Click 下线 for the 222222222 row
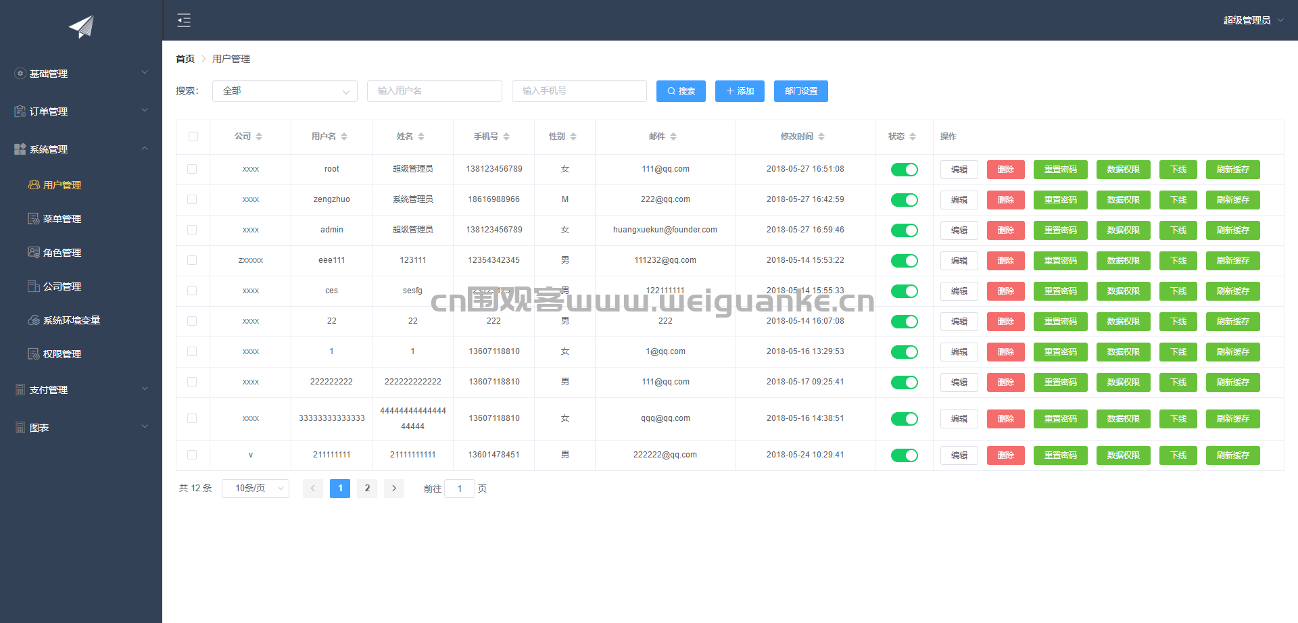 pyautogui.click(x=1178, y=382)
